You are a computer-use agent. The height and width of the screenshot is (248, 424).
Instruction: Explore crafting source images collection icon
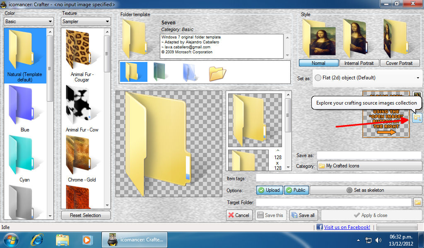(417, 118)
